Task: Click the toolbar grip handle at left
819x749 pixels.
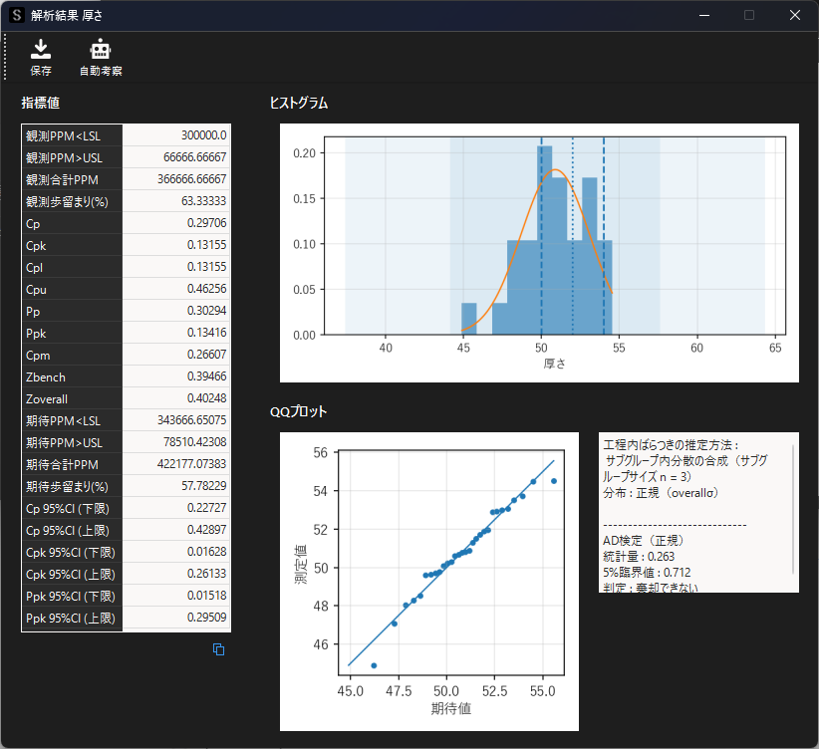Action: pos(6,58)
